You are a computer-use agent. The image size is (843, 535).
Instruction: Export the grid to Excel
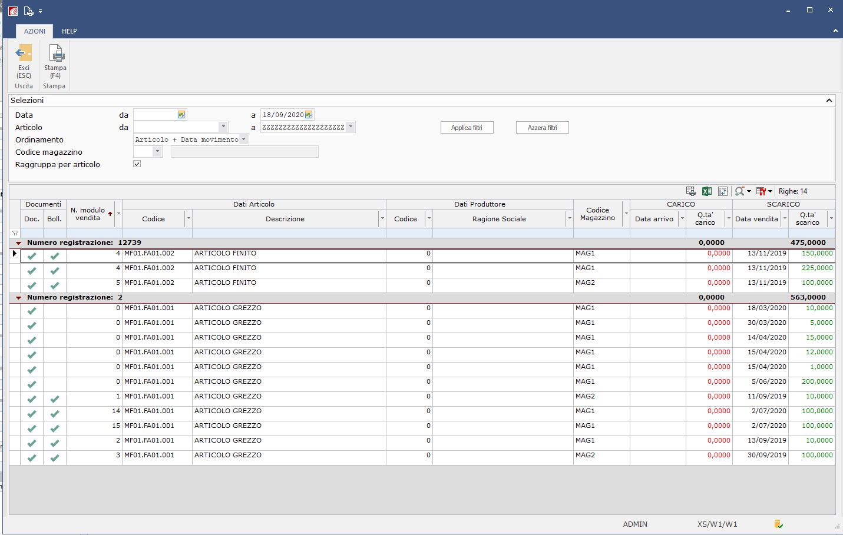[x=707, y=191]
